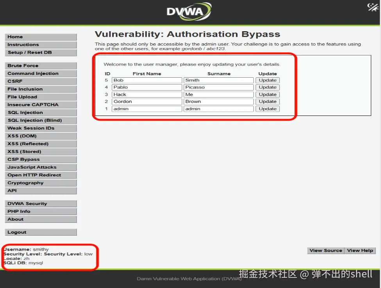The height and width of the screenshot is (288, 381).
Task: Open the Cryptography page
Action: [x=41, y=183]
